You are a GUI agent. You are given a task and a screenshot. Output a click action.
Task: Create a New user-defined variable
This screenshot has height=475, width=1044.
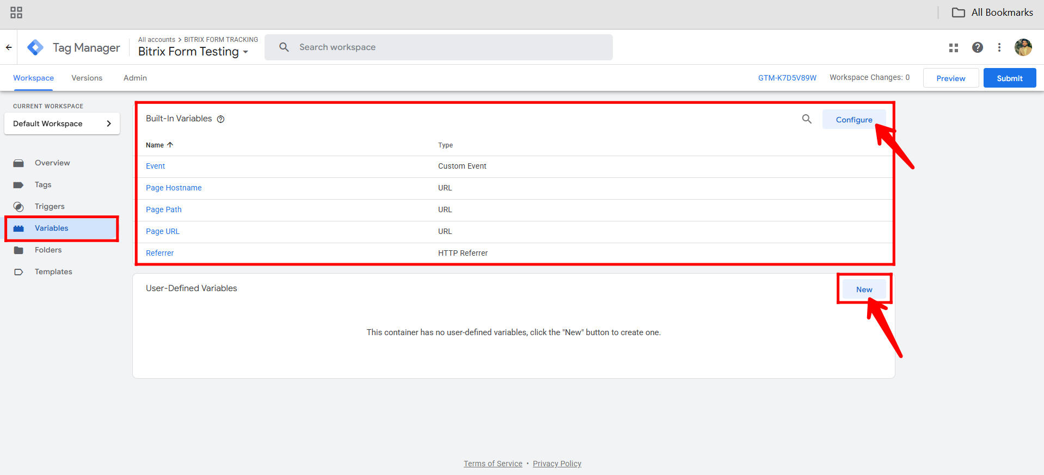864,289
